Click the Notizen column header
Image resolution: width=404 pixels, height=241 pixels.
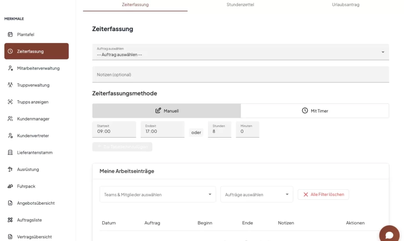coord(286,223)
